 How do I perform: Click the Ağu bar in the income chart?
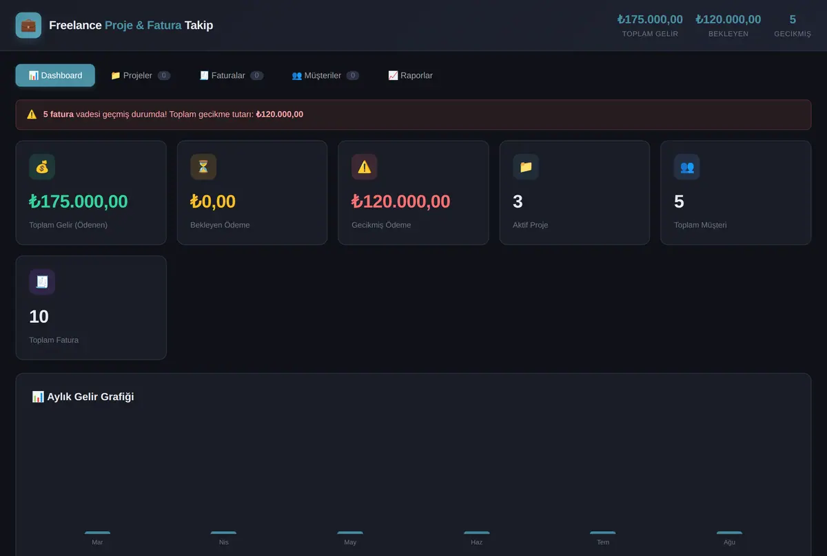(x=729, y=533)
